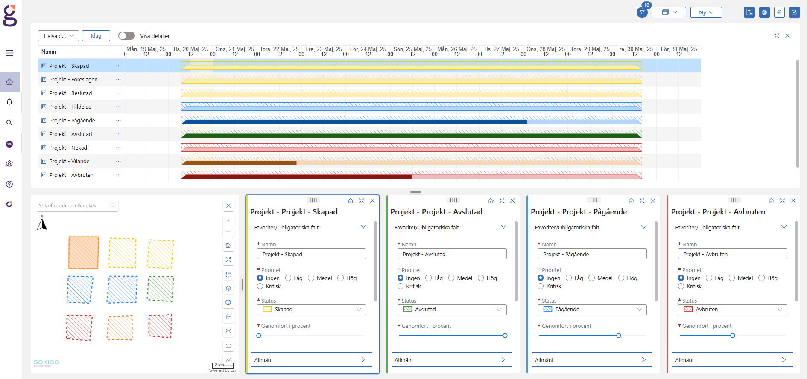Open the Ny dropdown menu
The image size is (807, 379).
pos(706,12)
